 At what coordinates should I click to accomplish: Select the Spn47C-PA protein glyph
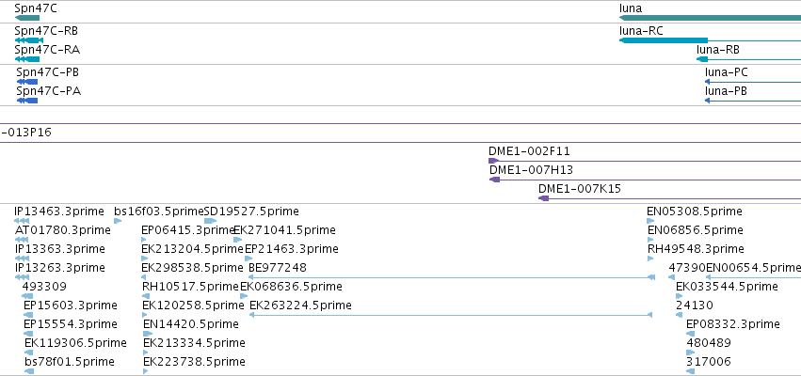[x=27, y=101]
